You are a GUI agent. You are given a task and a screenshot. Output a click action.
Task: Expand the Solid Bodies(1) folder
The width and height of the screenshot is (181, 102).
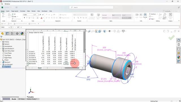(x=1, y=48)
